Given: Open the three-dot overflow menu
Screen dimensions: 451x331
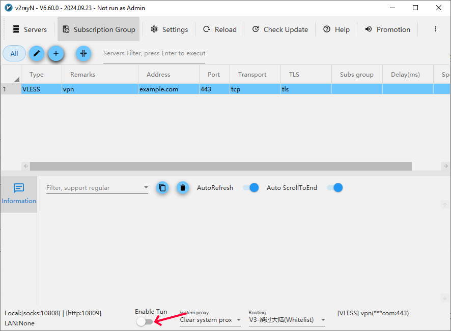Looking at the screenshot, I should click(x=435, y=29).
